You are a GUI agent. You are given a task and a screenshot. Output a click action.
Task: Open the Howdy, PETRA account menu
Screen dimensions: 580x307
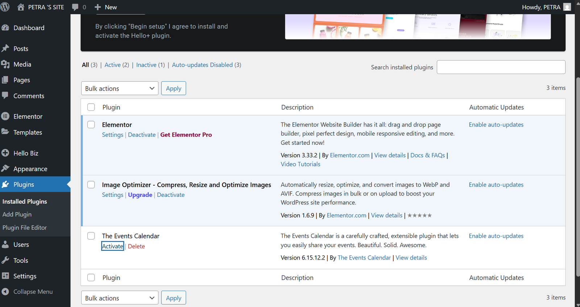coord(546,7)
